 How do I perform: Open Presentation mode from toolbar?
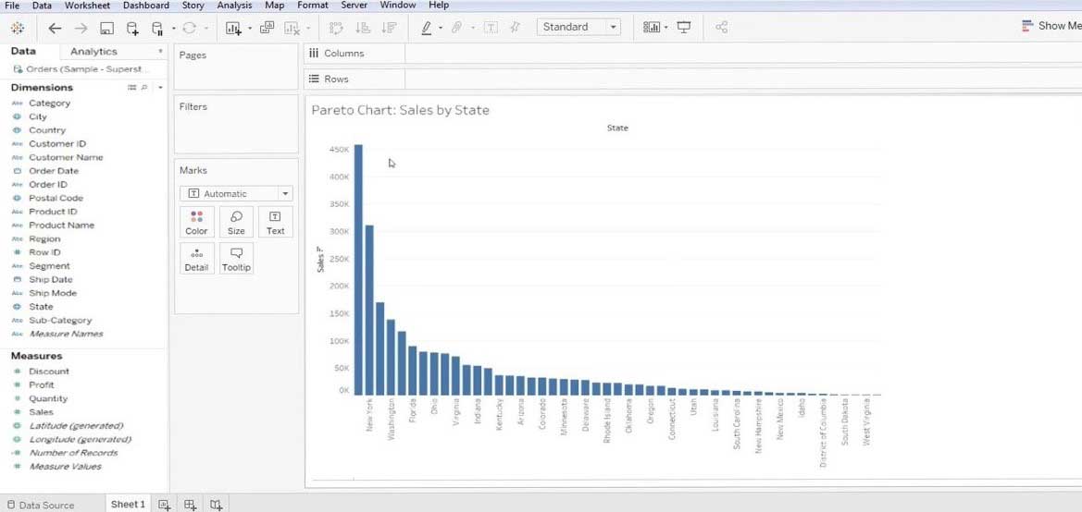coord(684,28)
